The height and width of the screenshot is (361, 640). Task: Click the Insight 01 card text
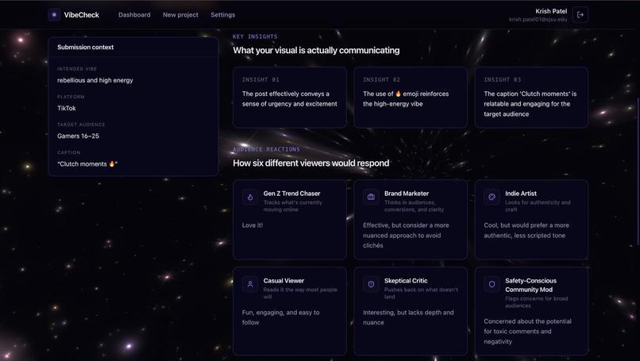[289, 98]
